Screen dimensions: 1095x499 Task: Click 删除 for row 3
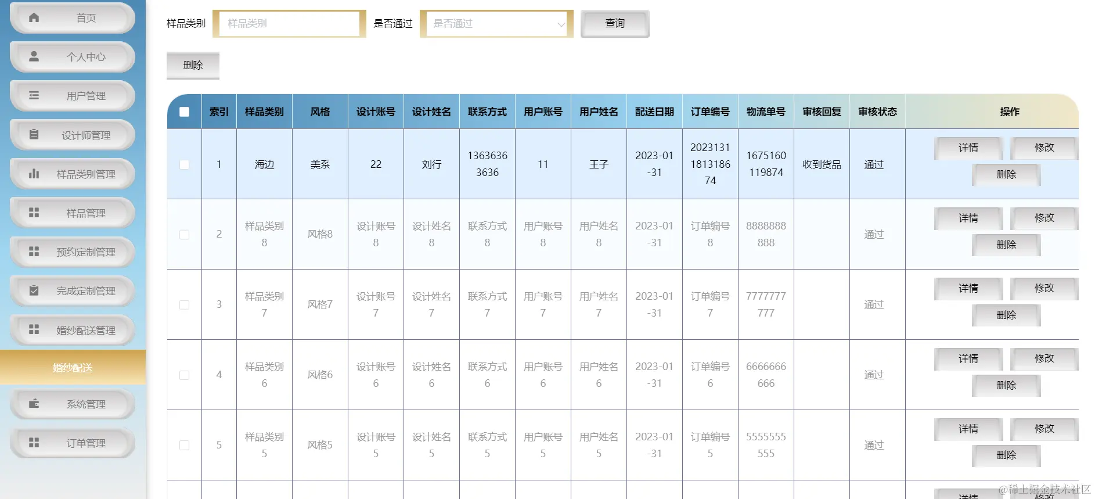click(1006, 315)
